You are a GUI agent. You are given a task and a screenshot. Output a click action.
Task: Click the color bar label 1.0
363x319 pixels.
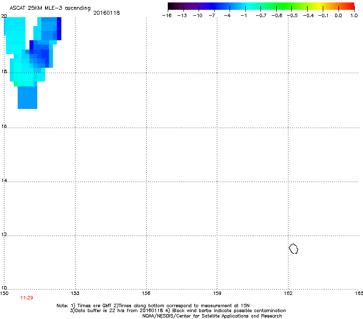coord(354,16)
